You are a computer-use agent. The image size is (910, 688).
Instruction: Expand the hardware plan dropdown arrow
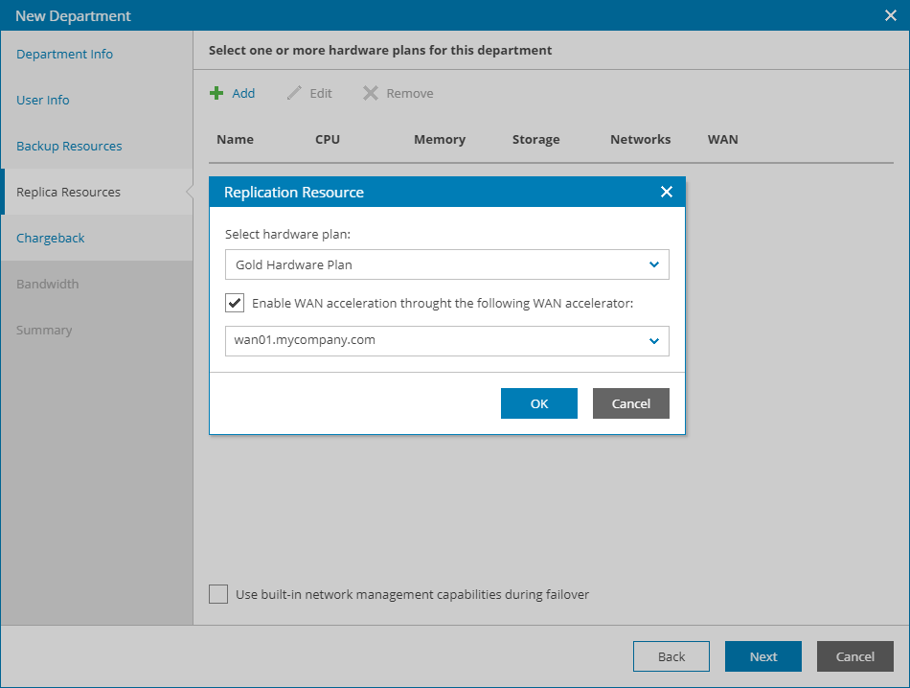[x=654, y=264]
